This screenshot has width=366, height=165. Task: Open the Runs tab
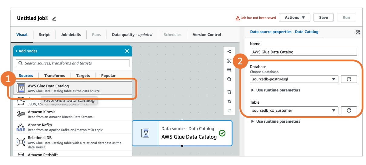96,34
